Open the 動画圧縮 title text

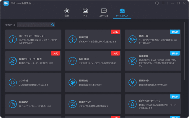(84, 37)
